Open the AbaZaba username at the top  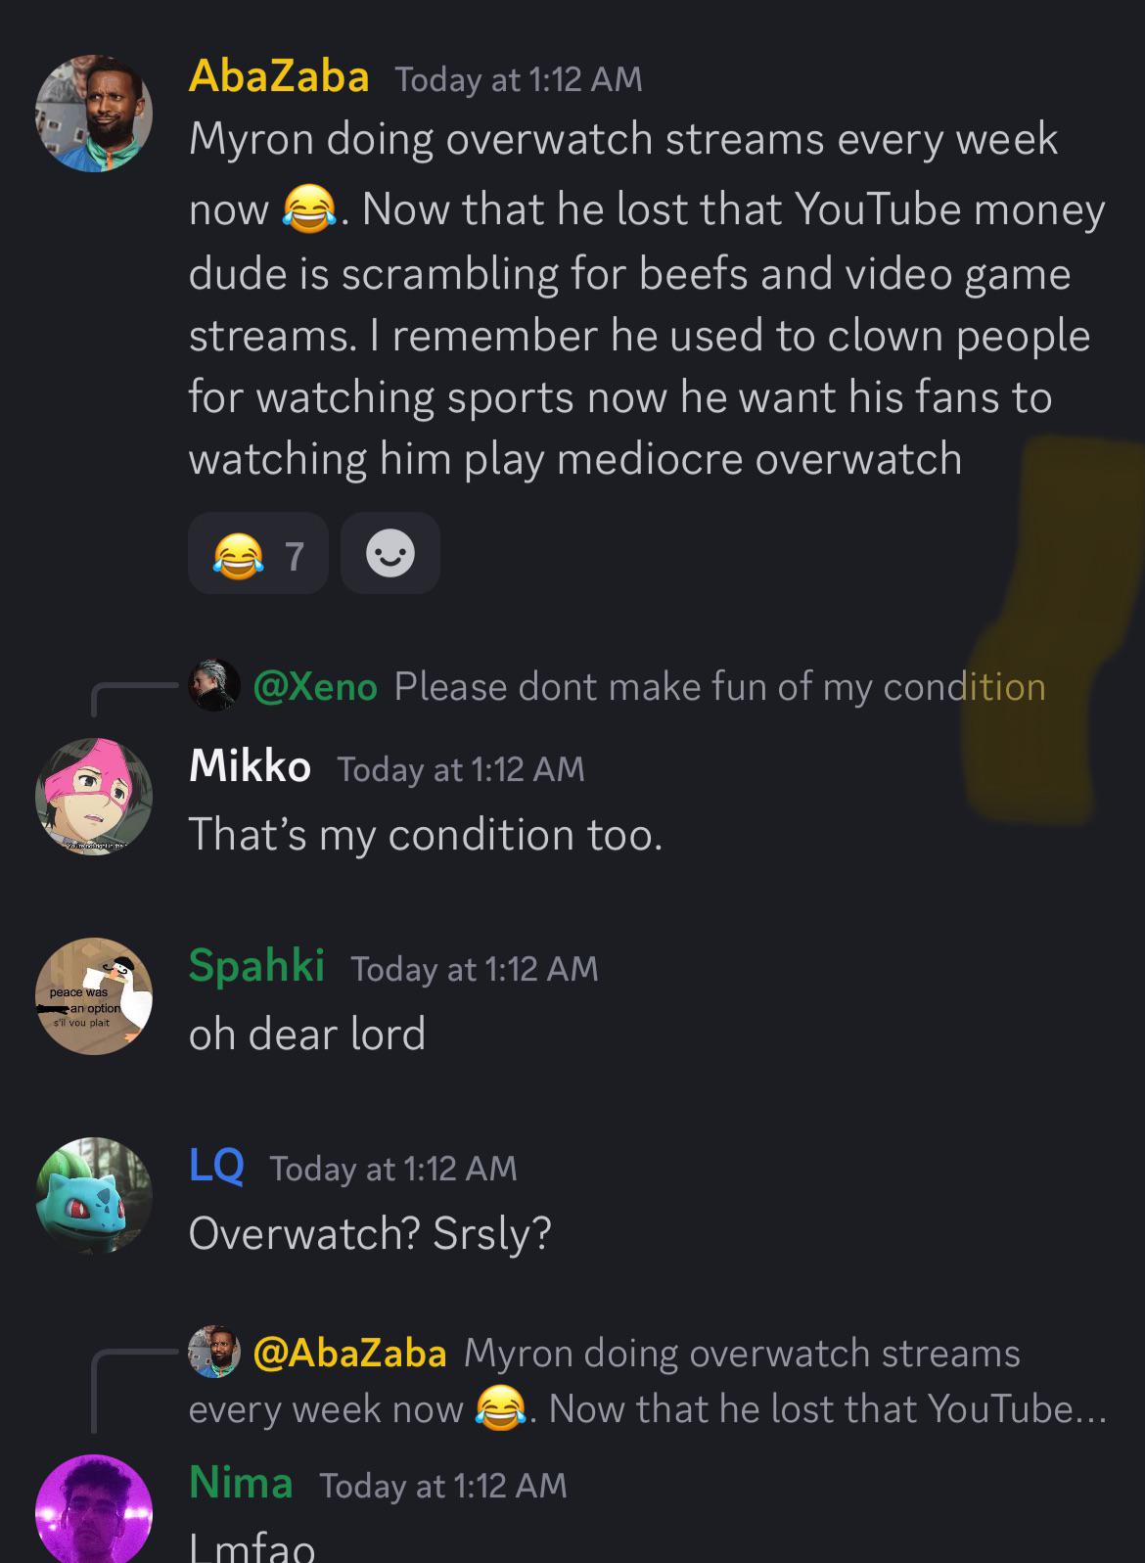click(x=279, y=76)
